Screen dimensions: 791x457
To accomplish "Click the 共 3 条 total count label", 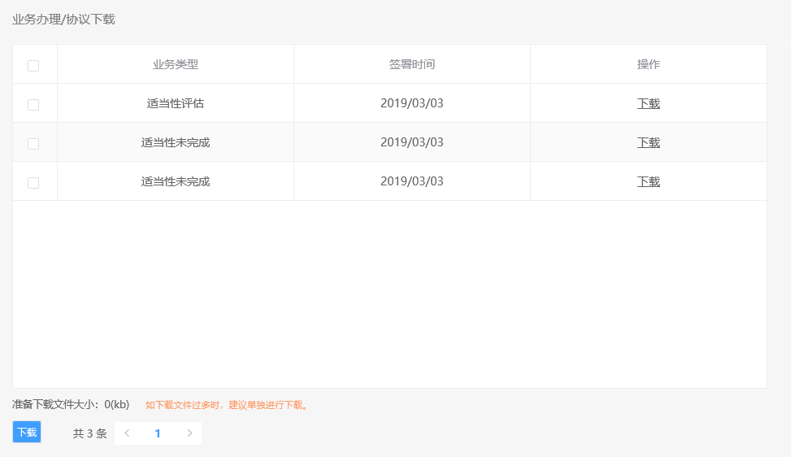I will click(x=89, y=434).
